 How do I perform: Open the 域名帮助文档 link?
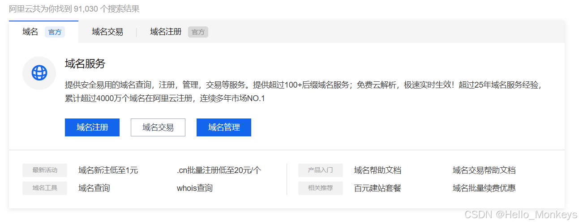pos(377,170)
